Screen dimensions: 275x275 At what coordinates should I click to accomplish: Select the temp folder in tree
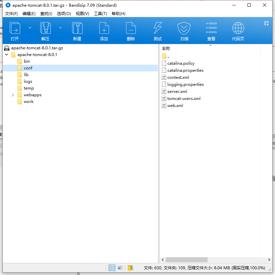[x=29, y=88]
